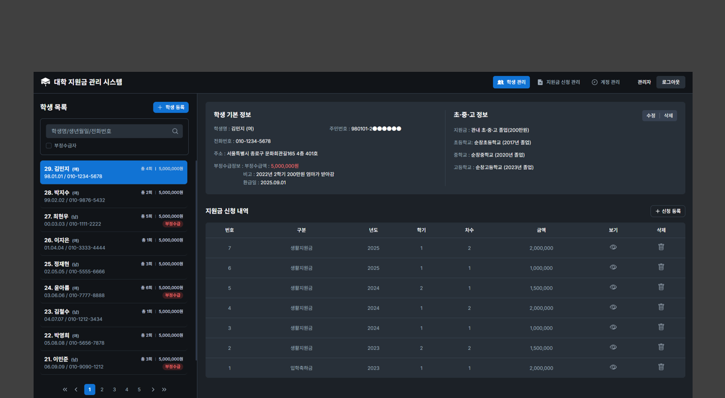Delete application number 4 via trash icon

[x=661, y=308]
